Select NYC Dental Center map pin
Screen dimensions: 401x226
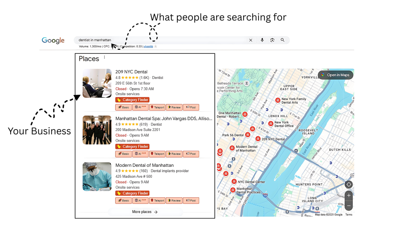coord(234,181)
